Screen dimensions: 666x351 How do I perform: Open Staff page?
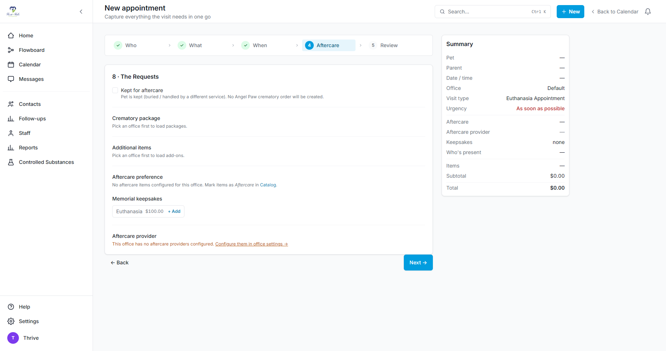point(46,133)
